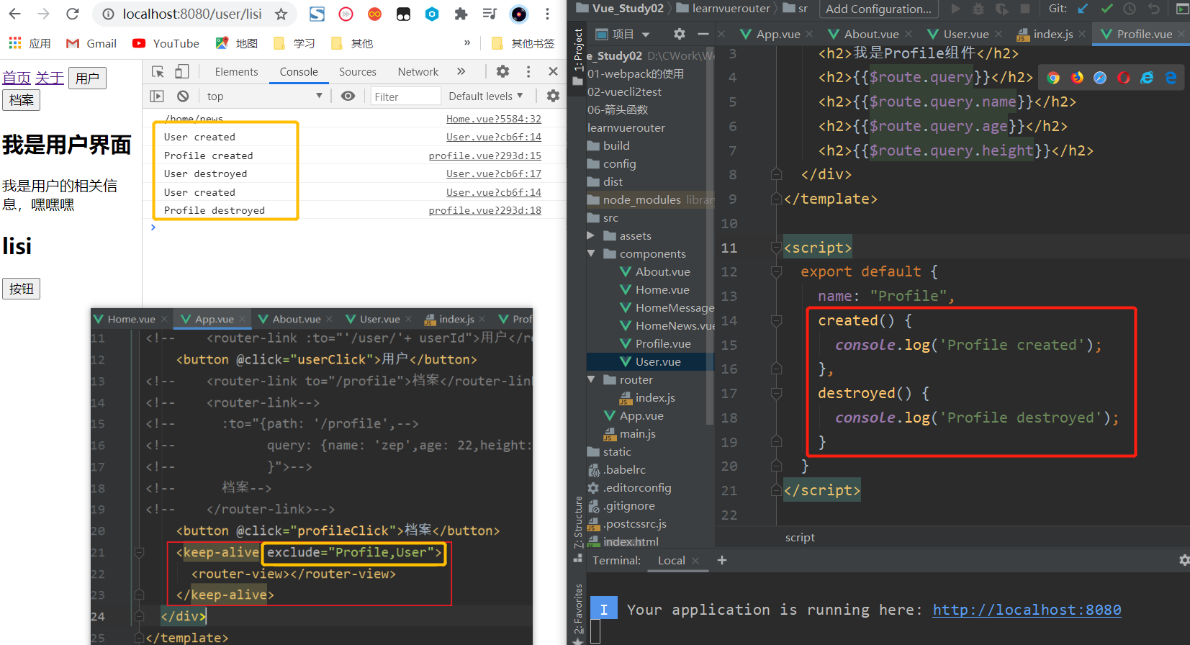Screen dimensions: 1190x645
Task: Collapse the router folder
Action: (591, 379)
